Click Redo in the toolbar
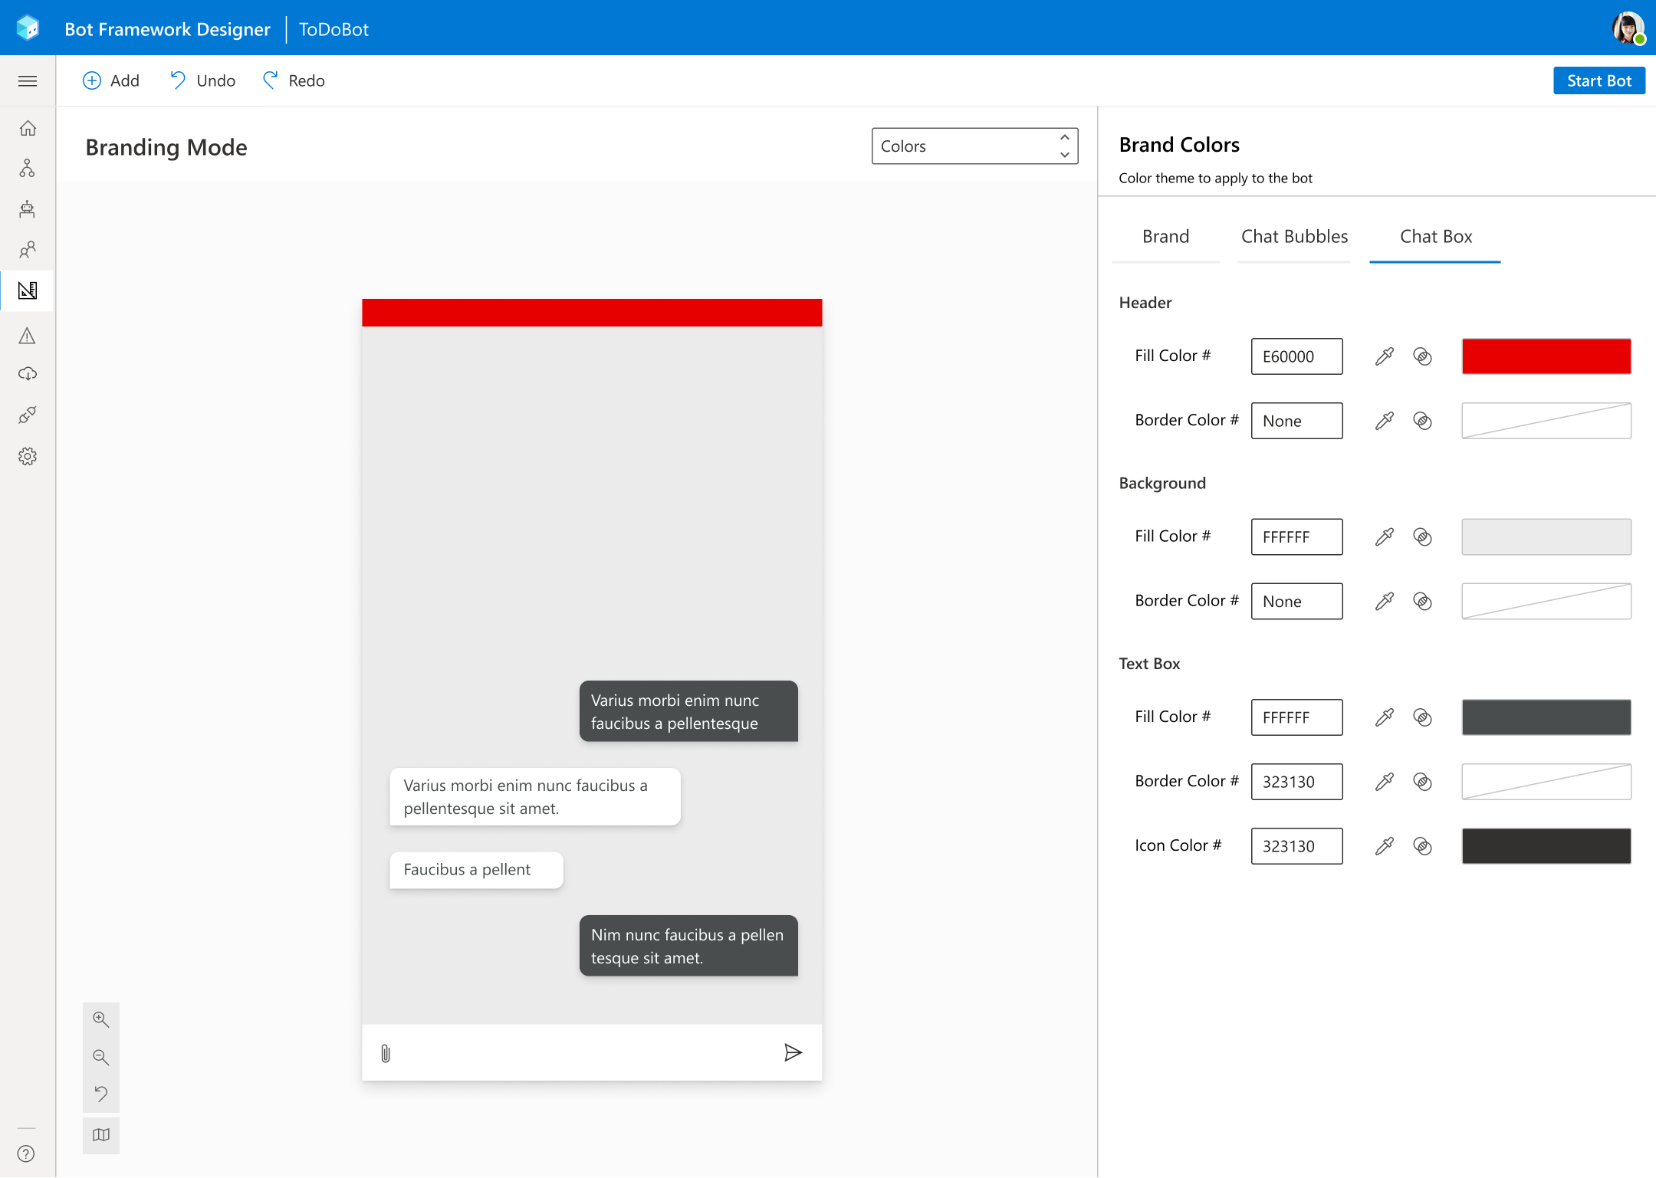Viewport: 1656px width, 1178px height. coord(294,80)
